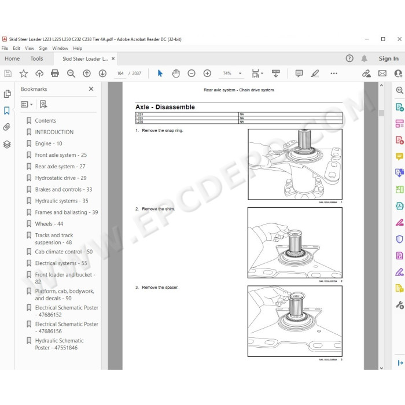Screen dimensions: 405x405
Task: Open the Comment tool in right pane
Action: tap(399, 156)
